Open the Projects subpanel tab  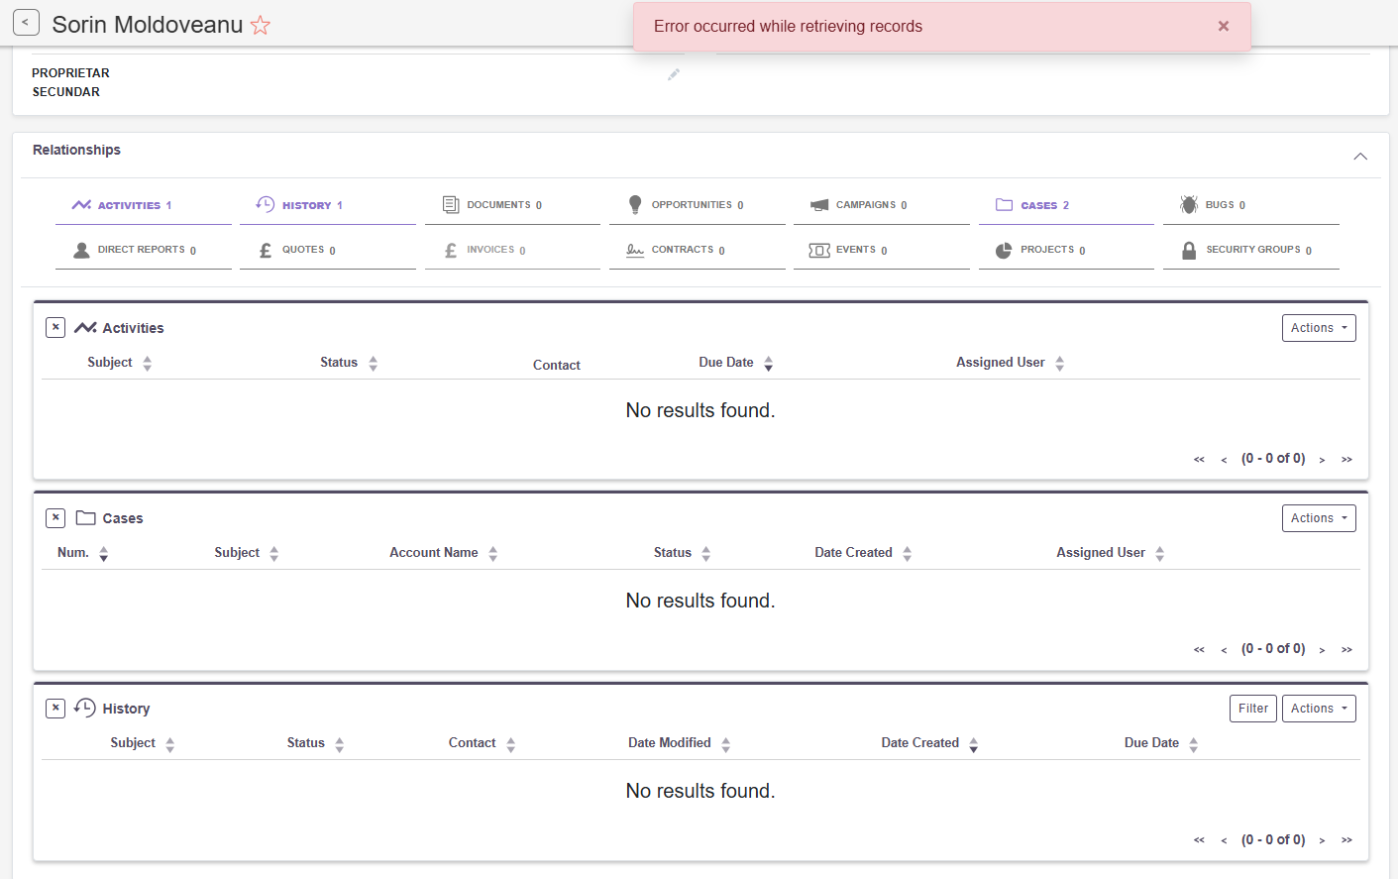pyautogui.click(x=1066, y=250)
